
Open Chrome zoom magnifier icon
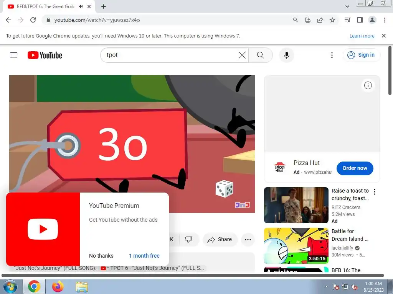point(296,20)
